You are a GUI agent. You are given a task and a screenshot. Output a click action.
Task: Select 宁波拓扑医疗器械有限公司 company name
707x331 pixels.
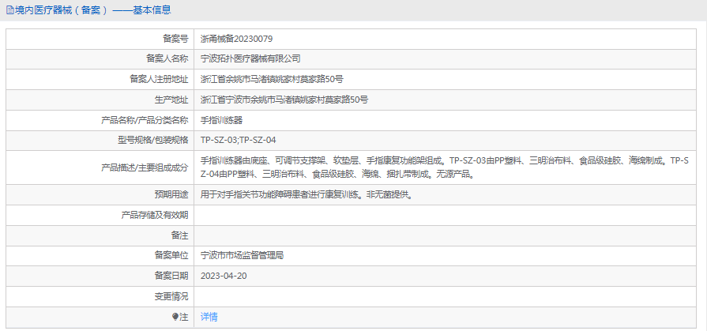[250, 58]
